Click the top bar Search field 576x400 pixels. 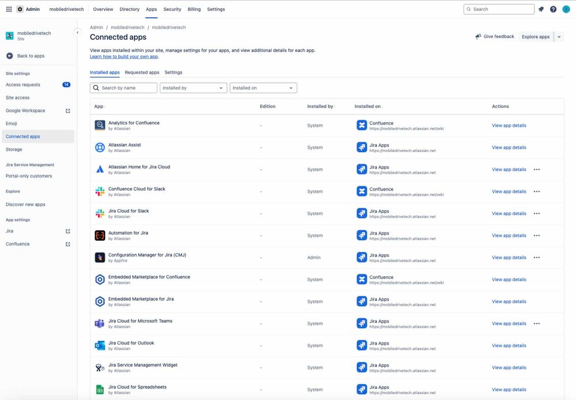[x=499, y=9]
